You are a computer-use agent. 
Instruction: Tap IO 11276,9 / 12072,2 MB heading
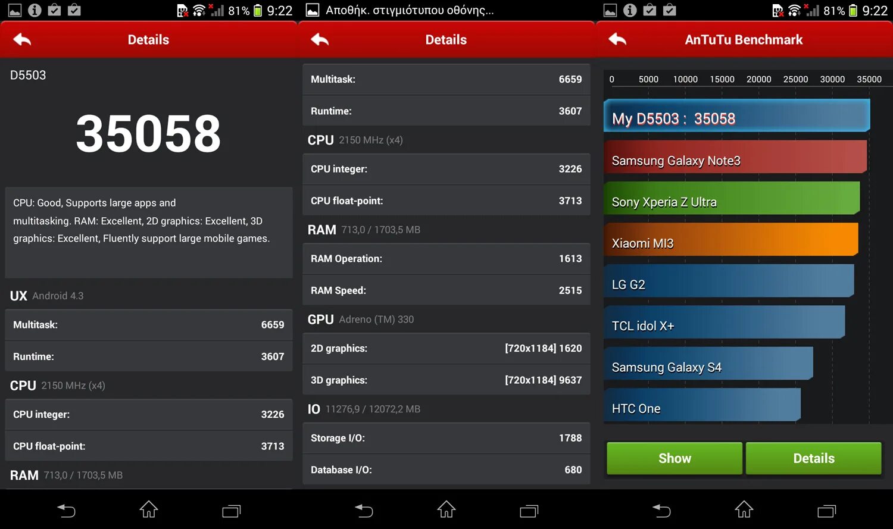tap(364, 409)
